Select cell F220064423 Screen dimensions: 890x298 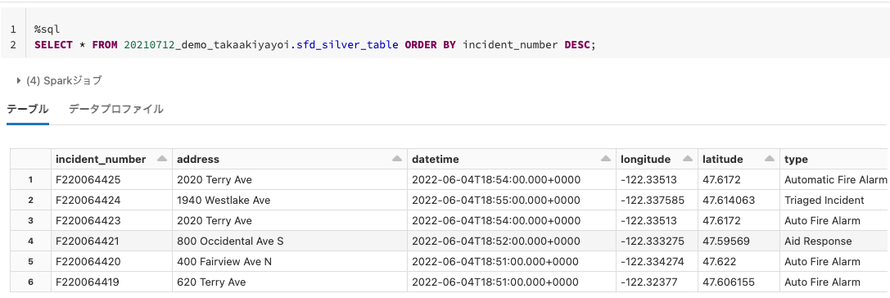click(111, 221)
